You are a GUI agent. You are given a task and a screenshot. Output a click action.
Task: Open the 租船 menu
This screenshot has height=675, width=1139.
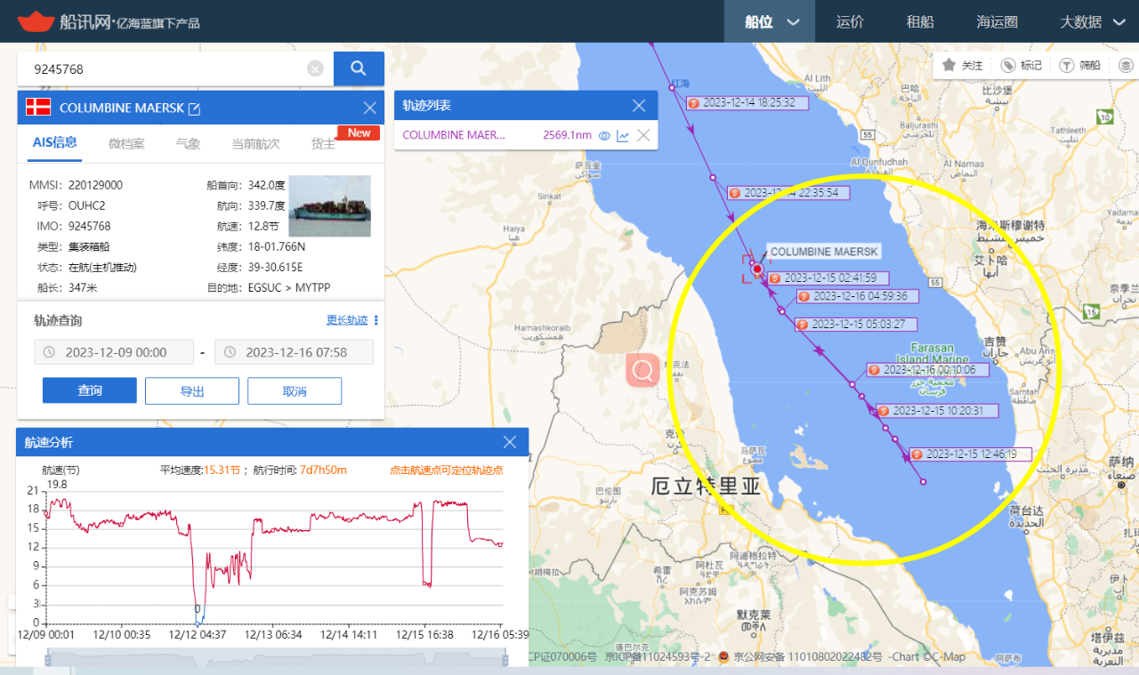coord(920,21)
